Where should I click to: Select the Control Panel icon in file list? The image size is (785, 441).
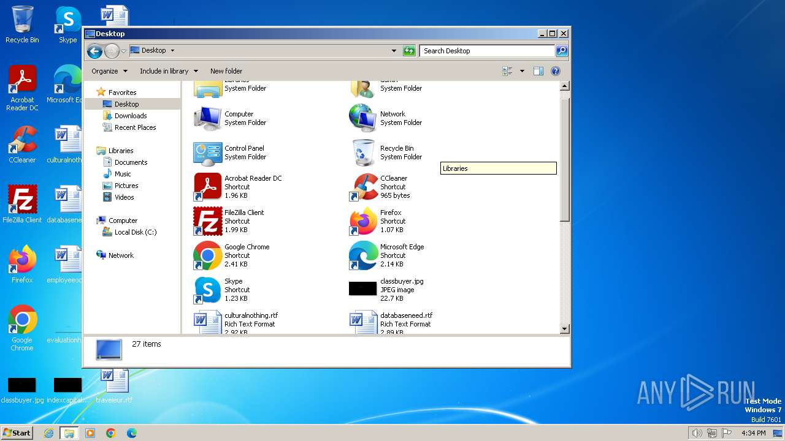[x=208, y=153]
